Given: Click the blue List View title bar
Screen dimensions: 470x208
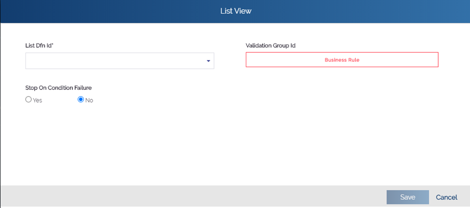Looking at the screenshot, I should pos(235,12).
